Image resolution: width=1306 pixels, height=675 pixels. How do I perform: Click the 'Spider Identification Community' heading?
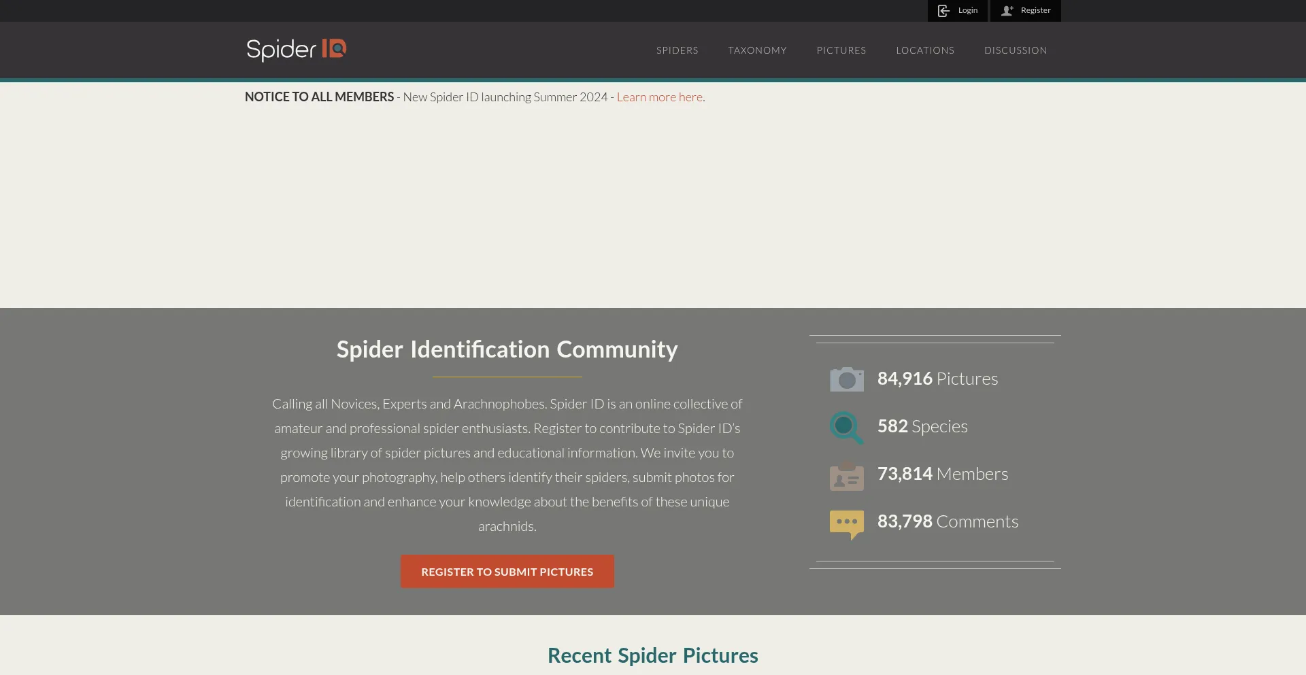pos(507,349)
